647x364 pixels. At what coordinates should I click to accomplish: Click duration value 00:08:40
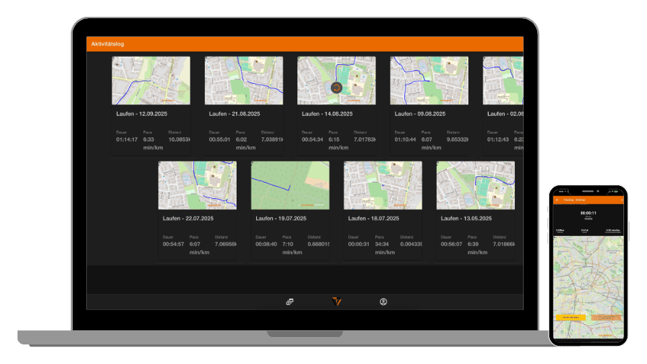coord(266,244)
